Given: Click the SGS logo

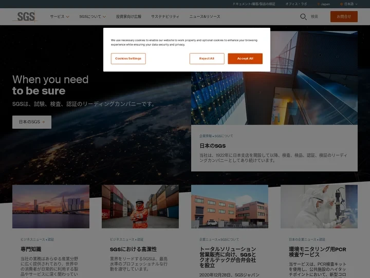Looking at the screenshot, I should point(25,16).
